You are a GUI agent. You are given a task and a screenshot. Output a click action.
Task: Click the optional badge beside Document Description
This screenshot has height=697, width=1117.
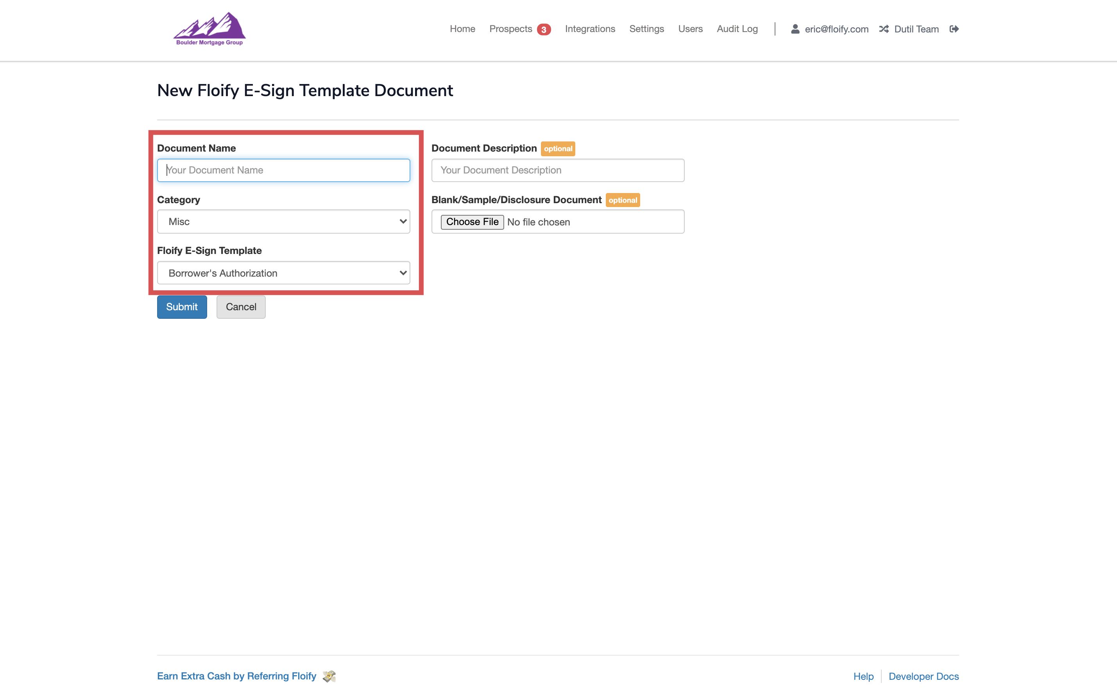coord(558,148)
